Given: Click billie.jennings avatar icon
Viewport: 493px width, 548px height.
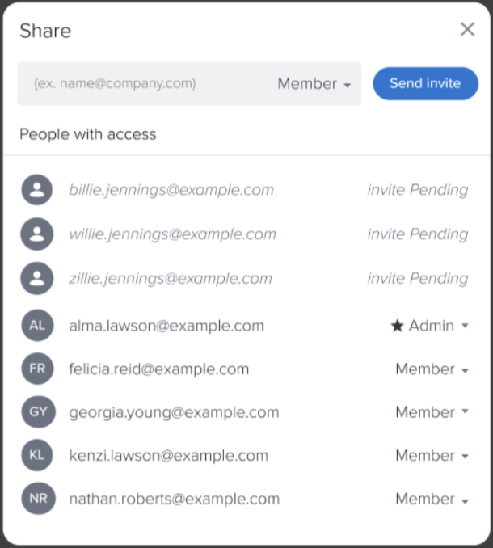Looking at the screenshot, I should tap(37, 190).
